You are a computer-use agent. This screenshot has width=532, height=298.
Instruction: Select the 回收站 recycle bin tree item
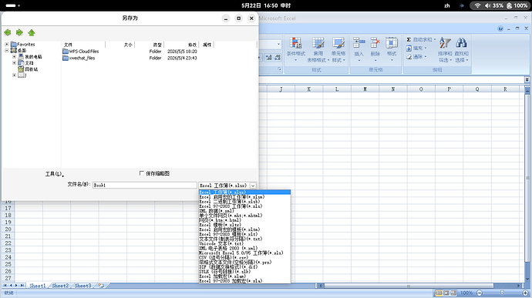point(29,69)
